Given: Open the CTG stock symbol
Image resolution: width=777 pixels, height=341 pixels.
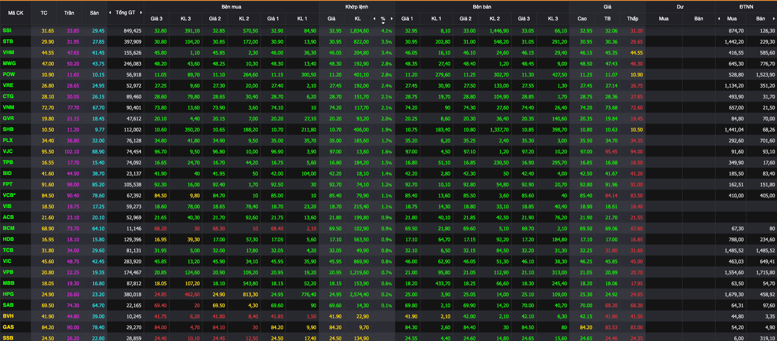Looking at the screenshot, I should coord(8,96).
